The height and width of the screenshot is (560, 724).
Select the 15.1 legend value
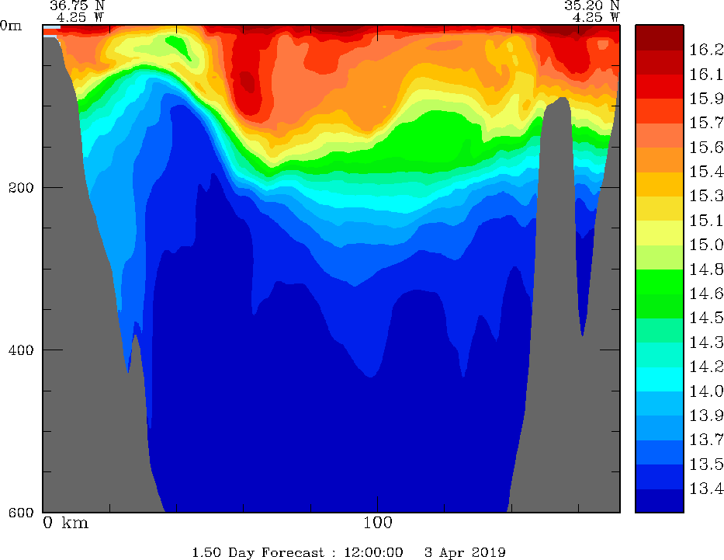pyautogui.click(x=706, y=221)
